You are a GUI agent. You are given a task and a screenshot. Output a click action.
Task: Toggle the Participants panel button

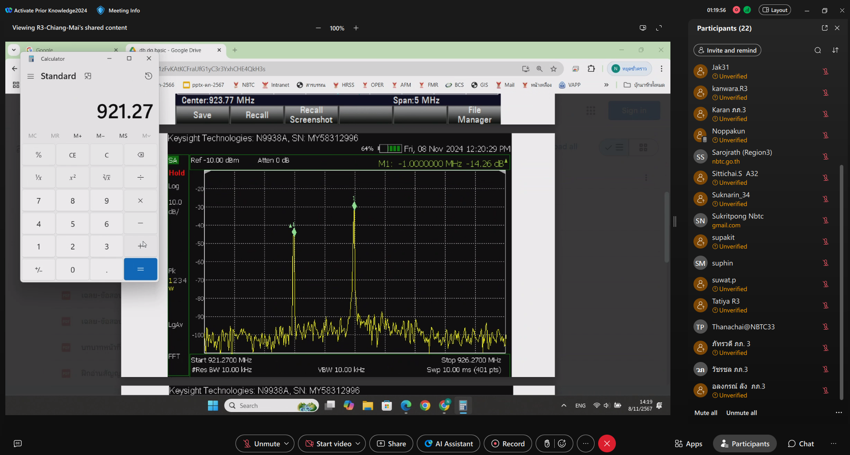[745, 443]
